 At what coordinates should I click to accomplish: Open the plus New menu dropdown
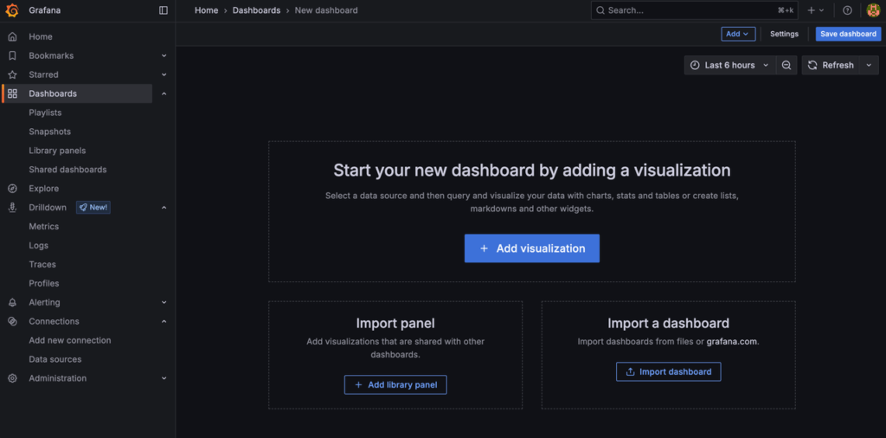click(815, 10)
